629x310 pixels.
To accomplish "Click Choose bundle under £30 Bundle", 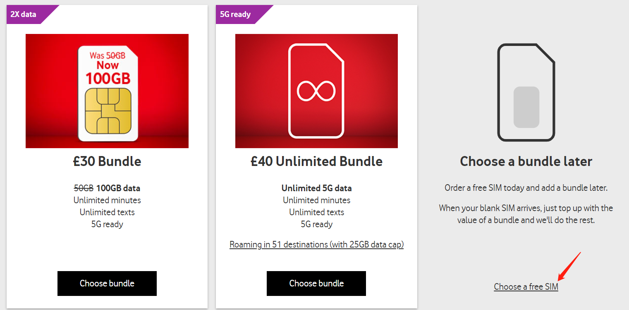I will (x=107, y=284).
